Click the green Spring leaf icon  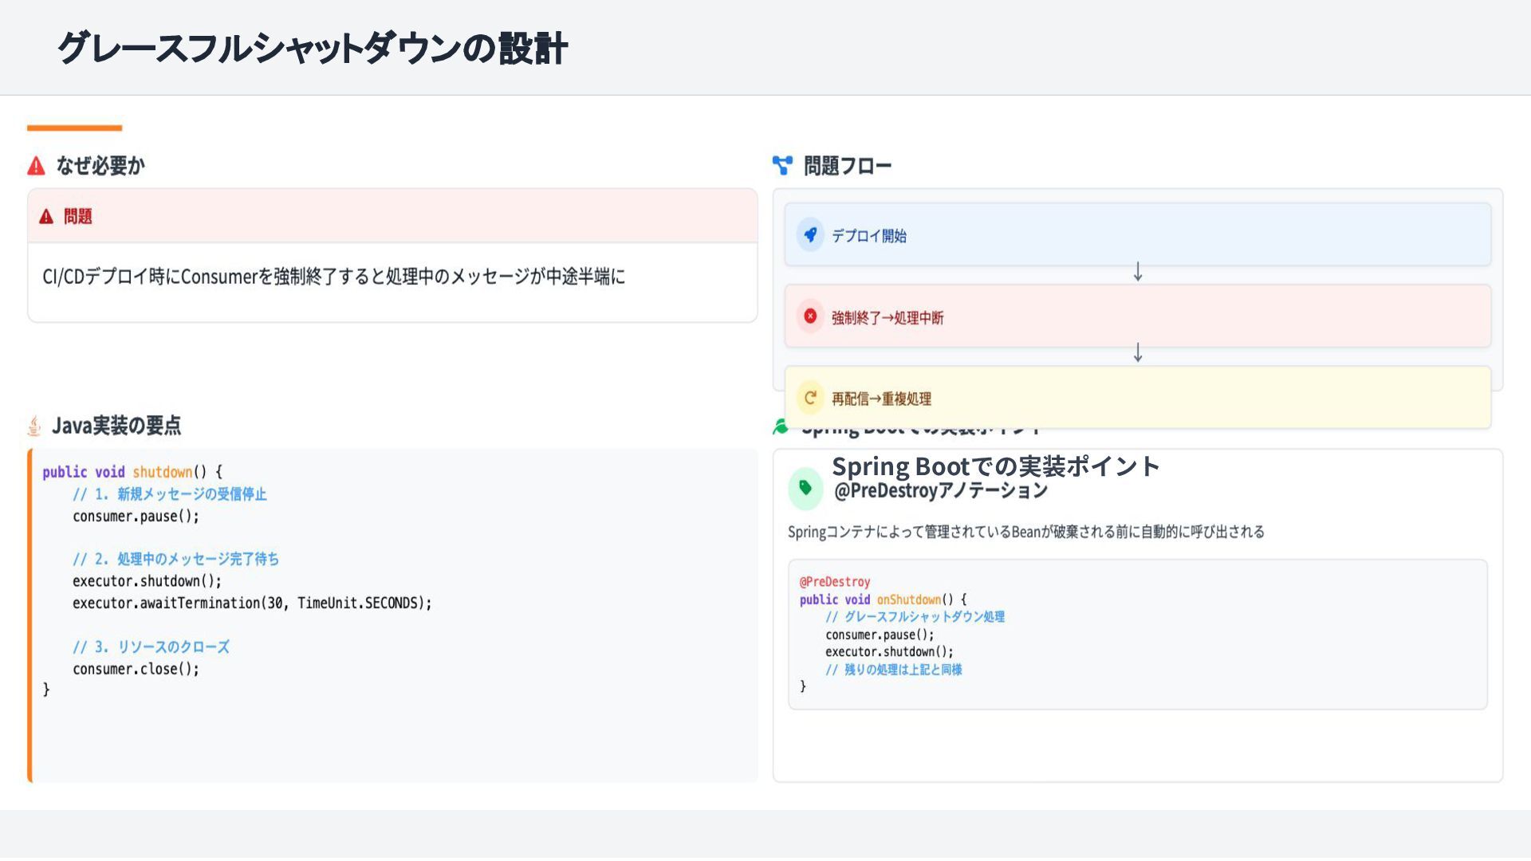click(781, 427)
